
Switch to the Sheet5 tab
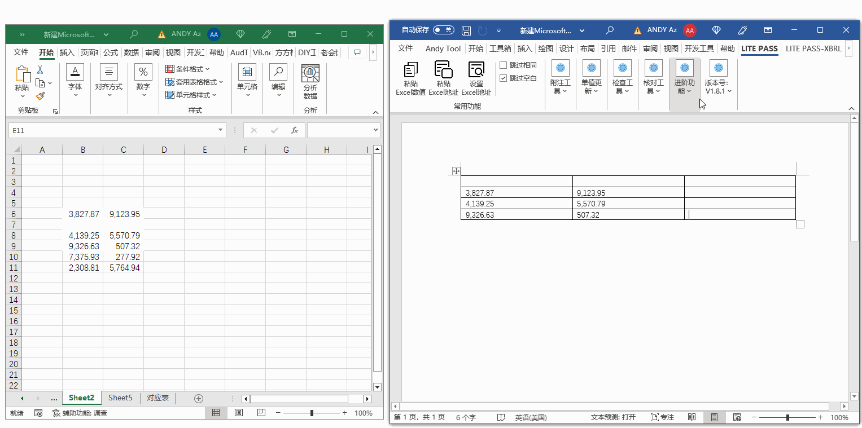tap(120, 398)
